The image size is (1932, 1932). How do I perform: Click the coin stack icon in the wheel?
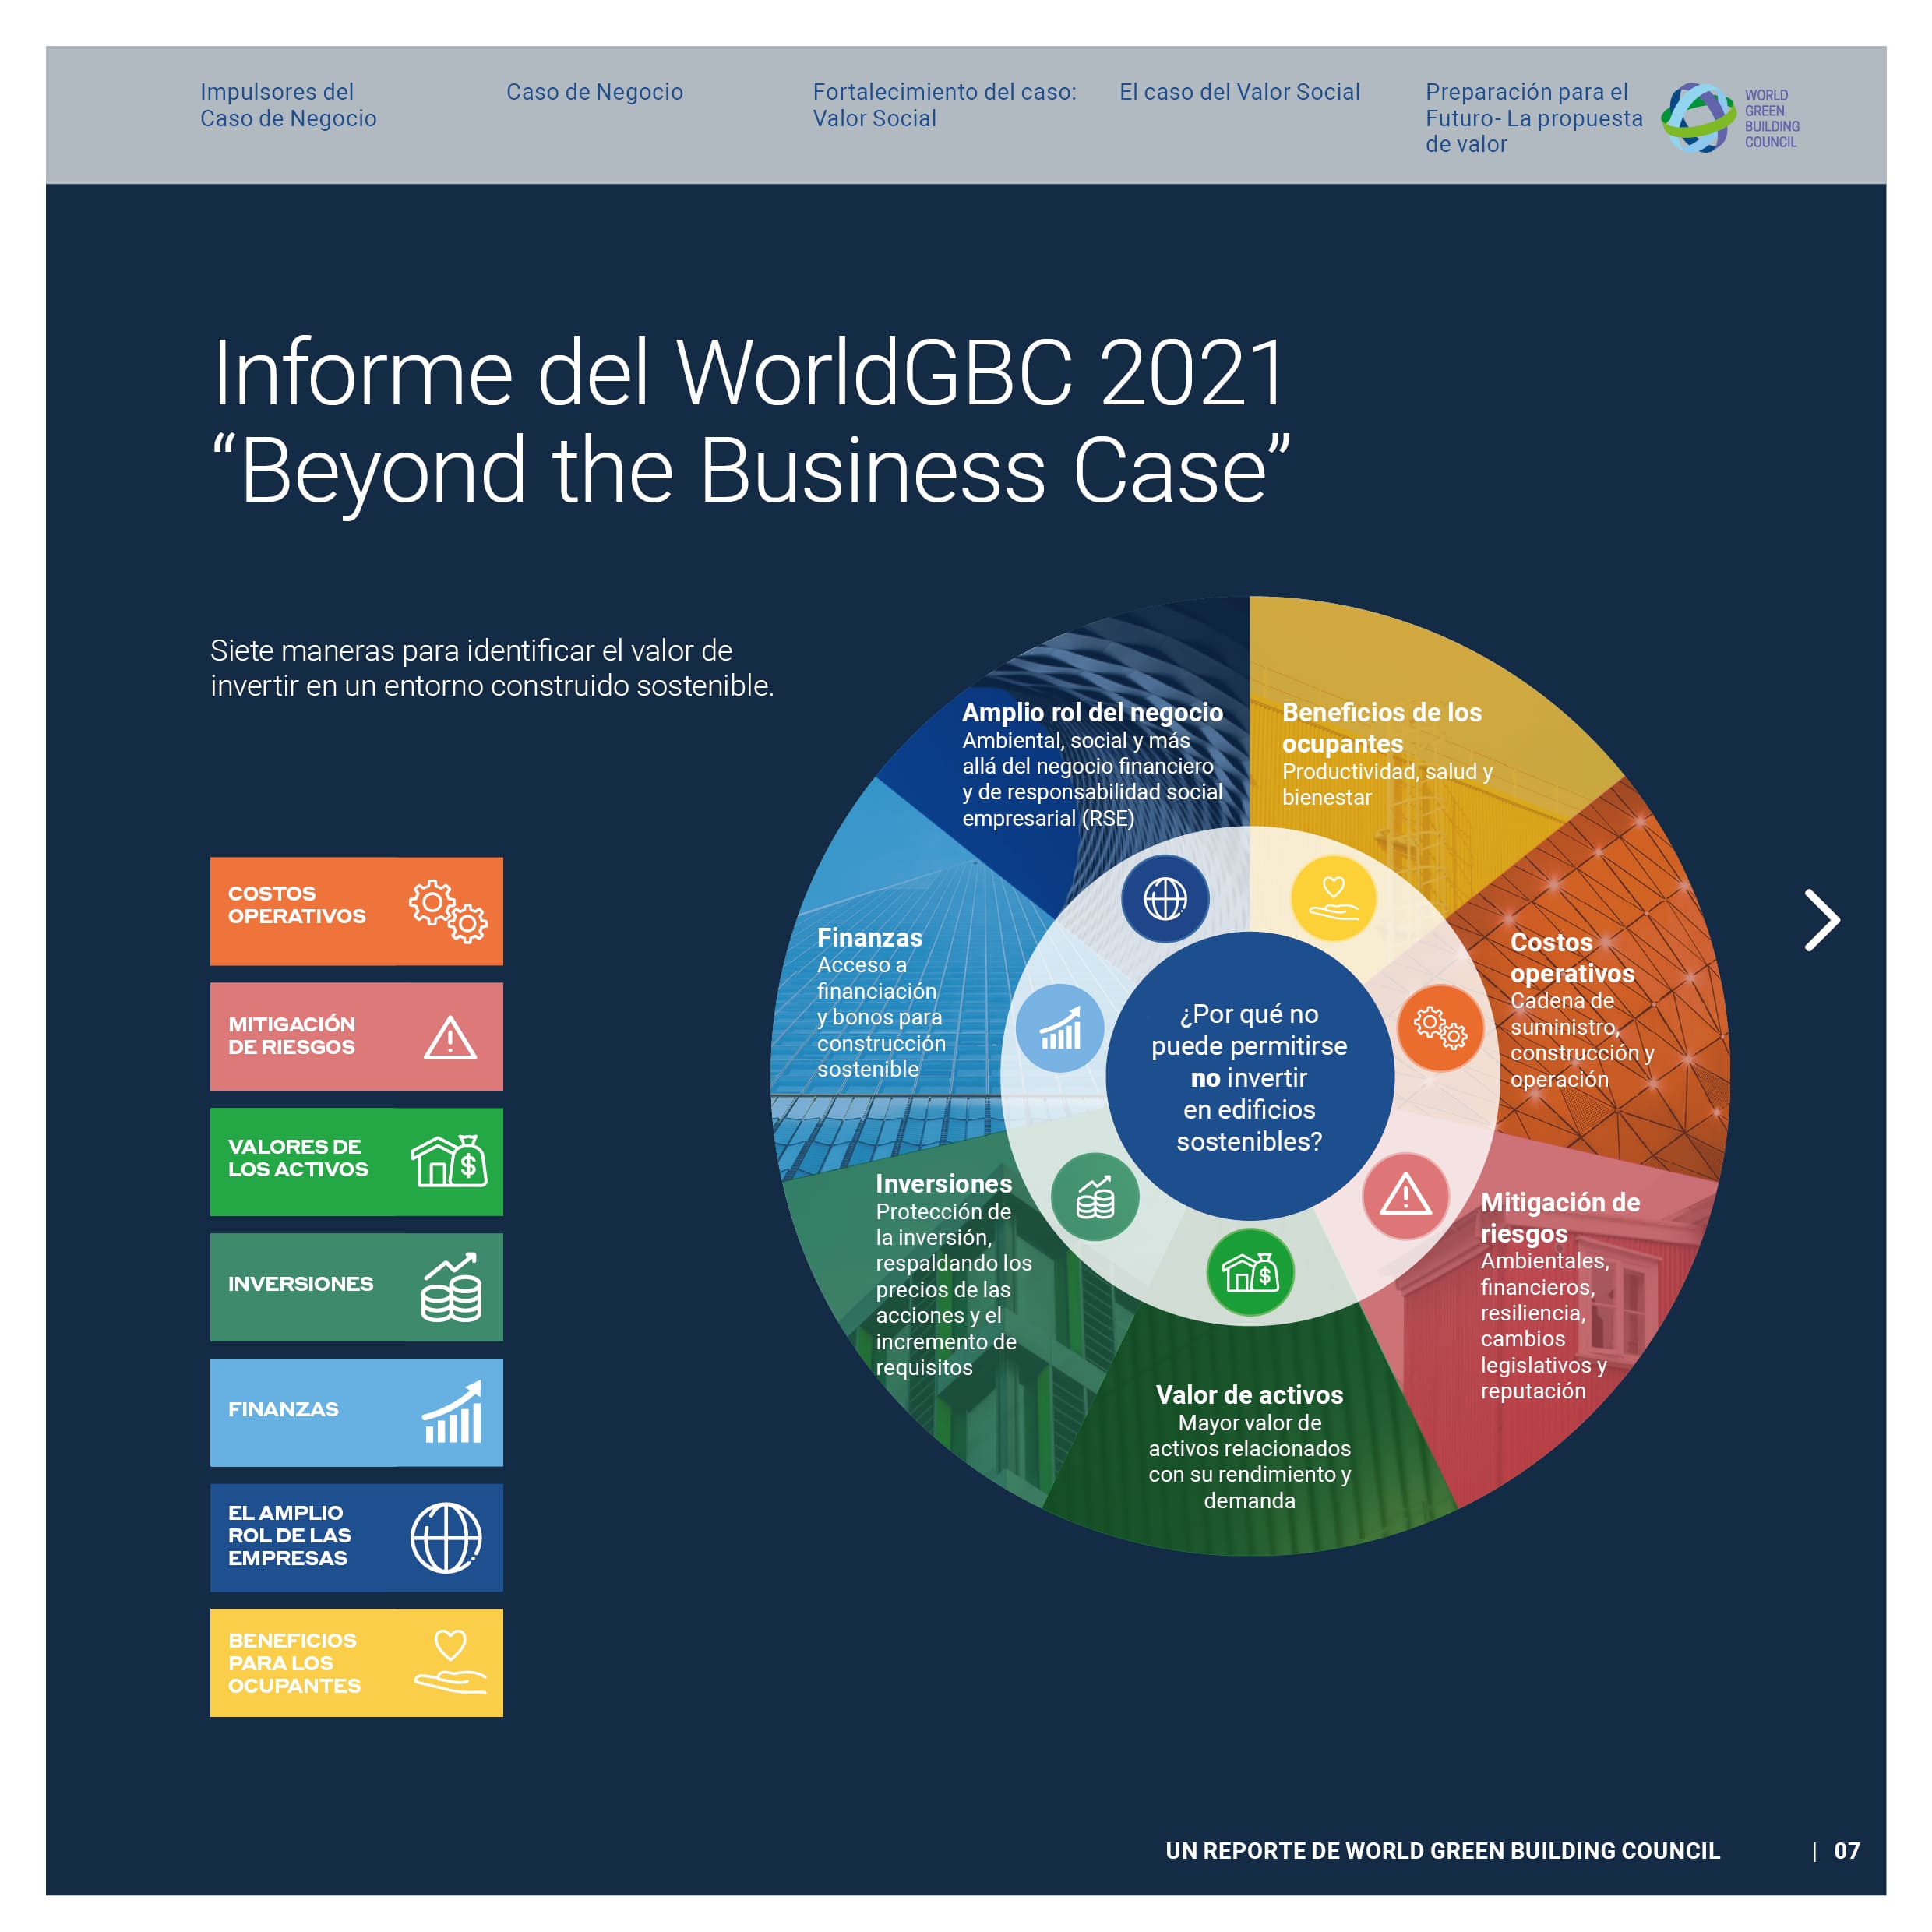pos(1095,1197)
